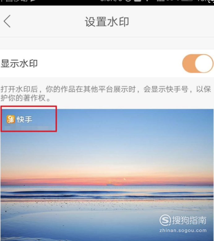Screen dimensions: 214x241
Task: Tap the back arrow icon
Action: [7, 21]
